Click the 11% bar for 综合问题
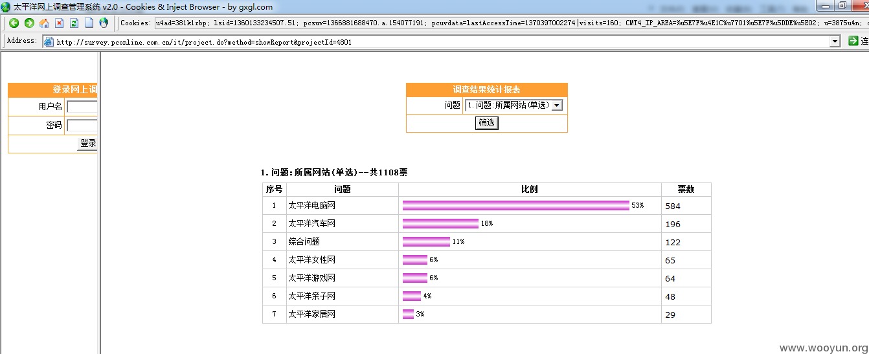Viewport: 869px width, 354px height. coord(426,241)
